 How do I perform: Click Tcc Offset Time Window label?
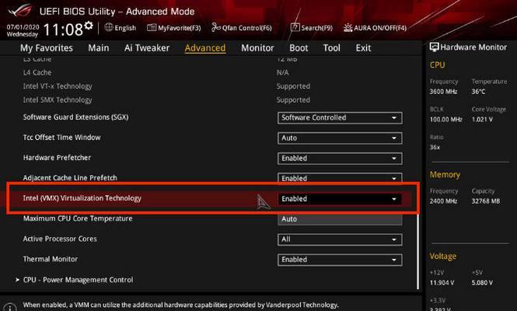coord(61,138)
